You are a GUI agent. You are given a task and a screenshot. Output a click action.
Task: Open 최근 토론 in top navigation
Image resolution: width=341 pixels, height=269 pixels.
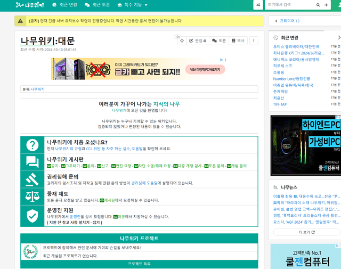pos(97,5)
